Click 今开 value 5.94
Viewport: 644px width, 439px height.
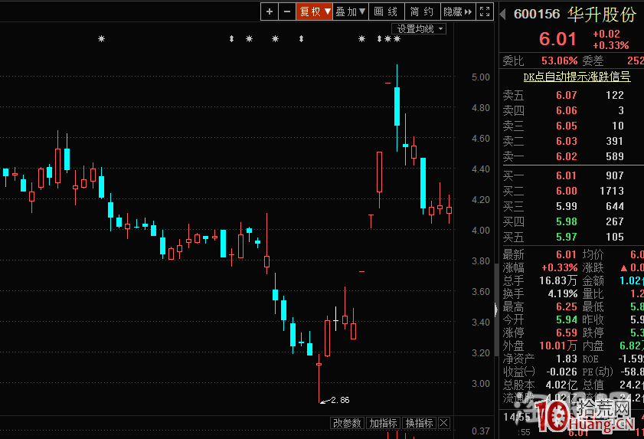tap(567, 319)
